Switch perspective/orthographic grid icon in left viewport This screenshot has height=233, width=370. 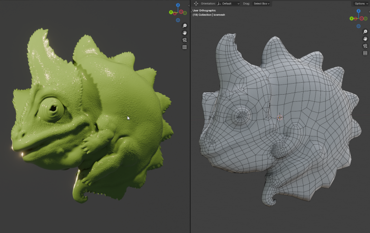[x=185, y=47]
